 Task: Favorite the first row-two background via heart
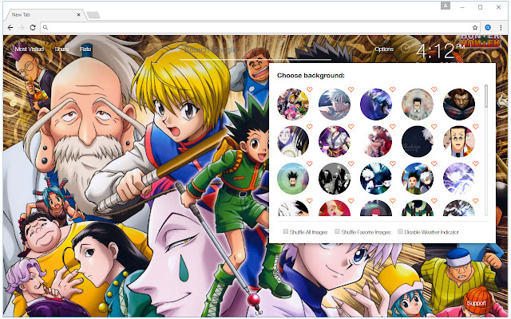coord(310,126)
